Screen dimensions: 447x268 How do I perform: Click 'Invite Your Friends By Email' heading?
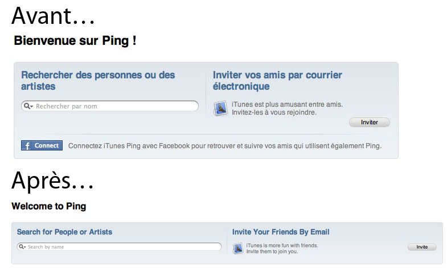[x=281, y=232]
